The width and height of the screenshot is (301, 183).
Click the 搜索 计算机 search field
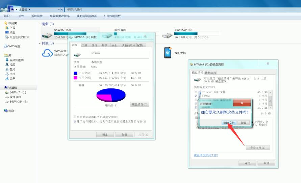tap(183, 9)
